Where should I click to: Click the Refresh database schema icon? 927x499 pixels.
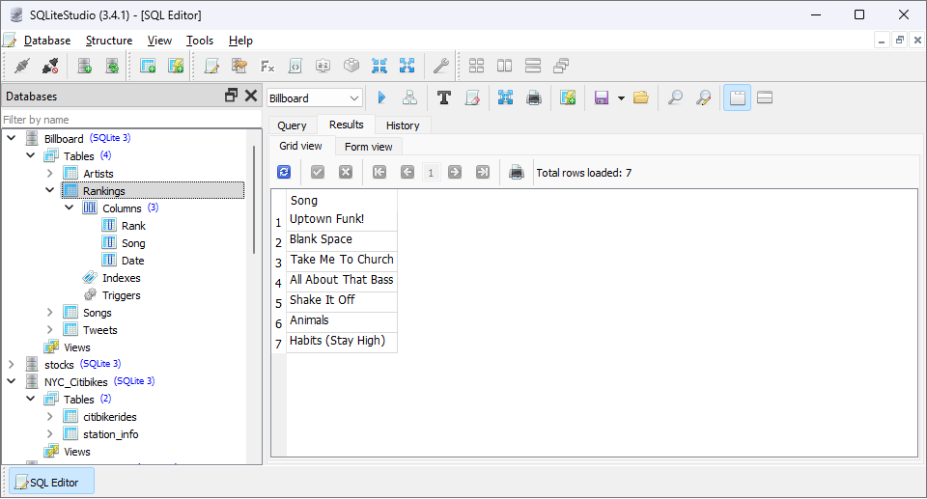click(x=112, y=66)
